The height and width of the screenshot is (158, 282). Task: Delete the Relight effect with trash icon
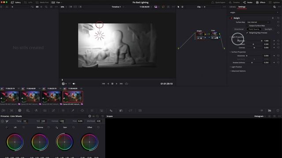point(273,18)
